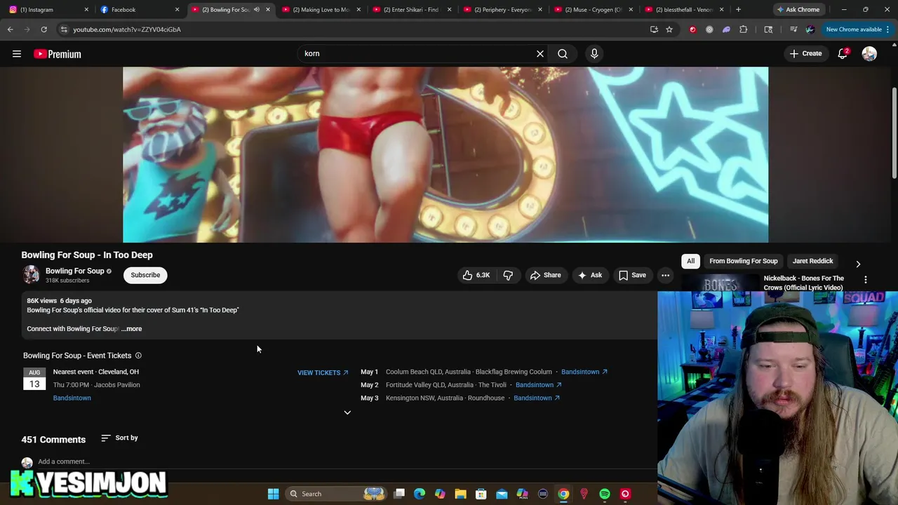This screenshot has width=898, height=505.
Task: Open Bandsintown link for Fortitude Valley show
Action: [538, 384]
